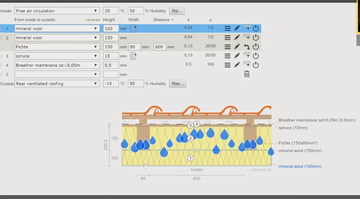
Task: Click the outside temperature field showing -15
Action: pos(111,84)
